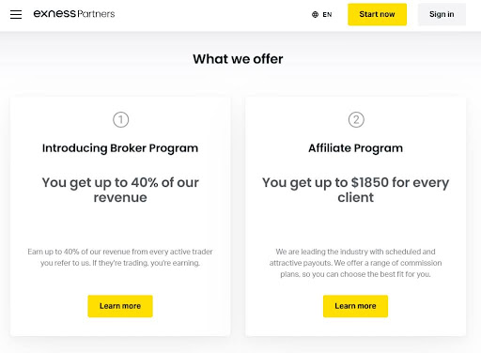The width and height of the screenshot is (481, 353).
Task: Click 'You get up to $1850' headline
Action: 356,190
